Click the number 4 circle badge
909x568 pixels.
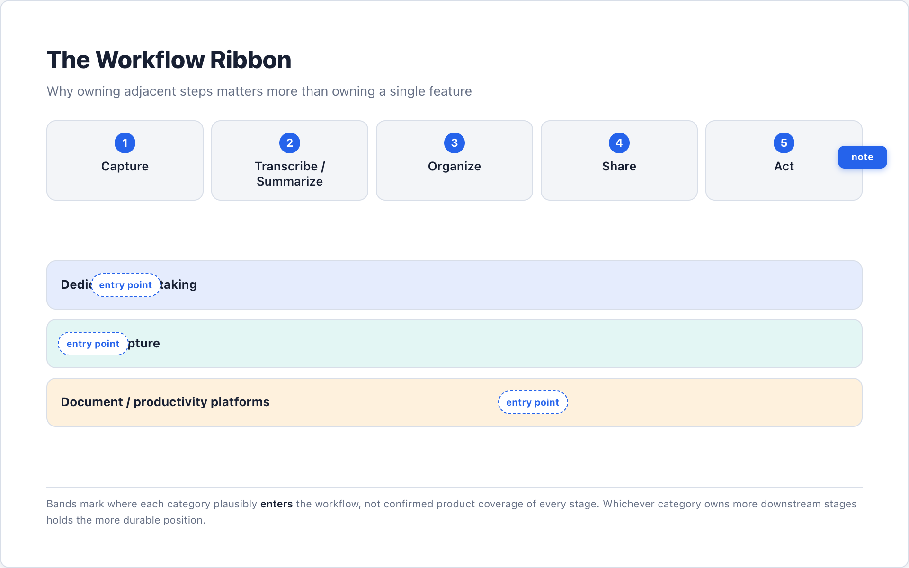[619, 143]
